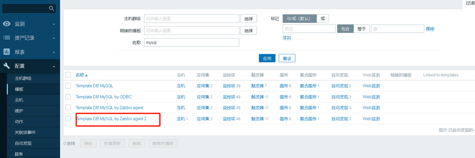Open the 主机群组 submenu item
This screenshot has width=475, height=158.
[23, 78]
